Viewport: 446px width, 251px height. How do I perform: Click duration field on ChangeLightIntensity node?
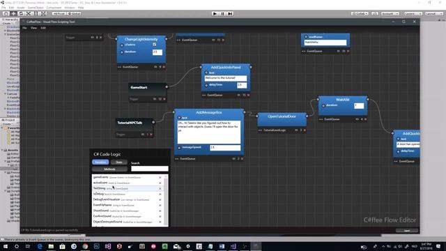(157, 52)
